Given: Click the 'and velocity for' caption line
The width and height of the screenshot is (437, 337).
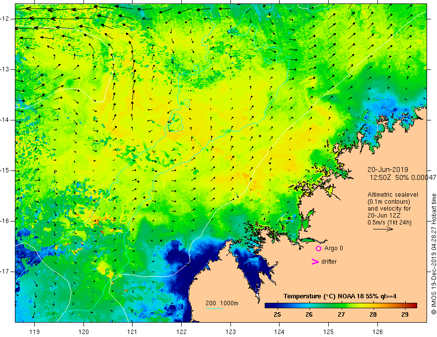Looking at the screenshot, I should 389,208.
